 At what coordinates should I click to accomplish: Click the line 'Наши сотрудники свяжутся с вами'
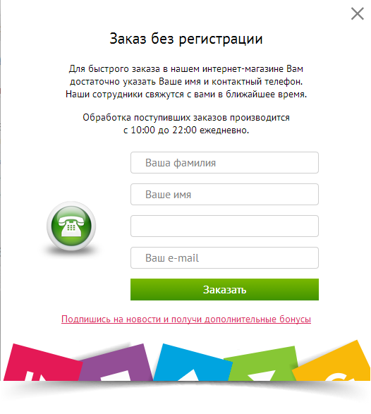tap(186, 95)
